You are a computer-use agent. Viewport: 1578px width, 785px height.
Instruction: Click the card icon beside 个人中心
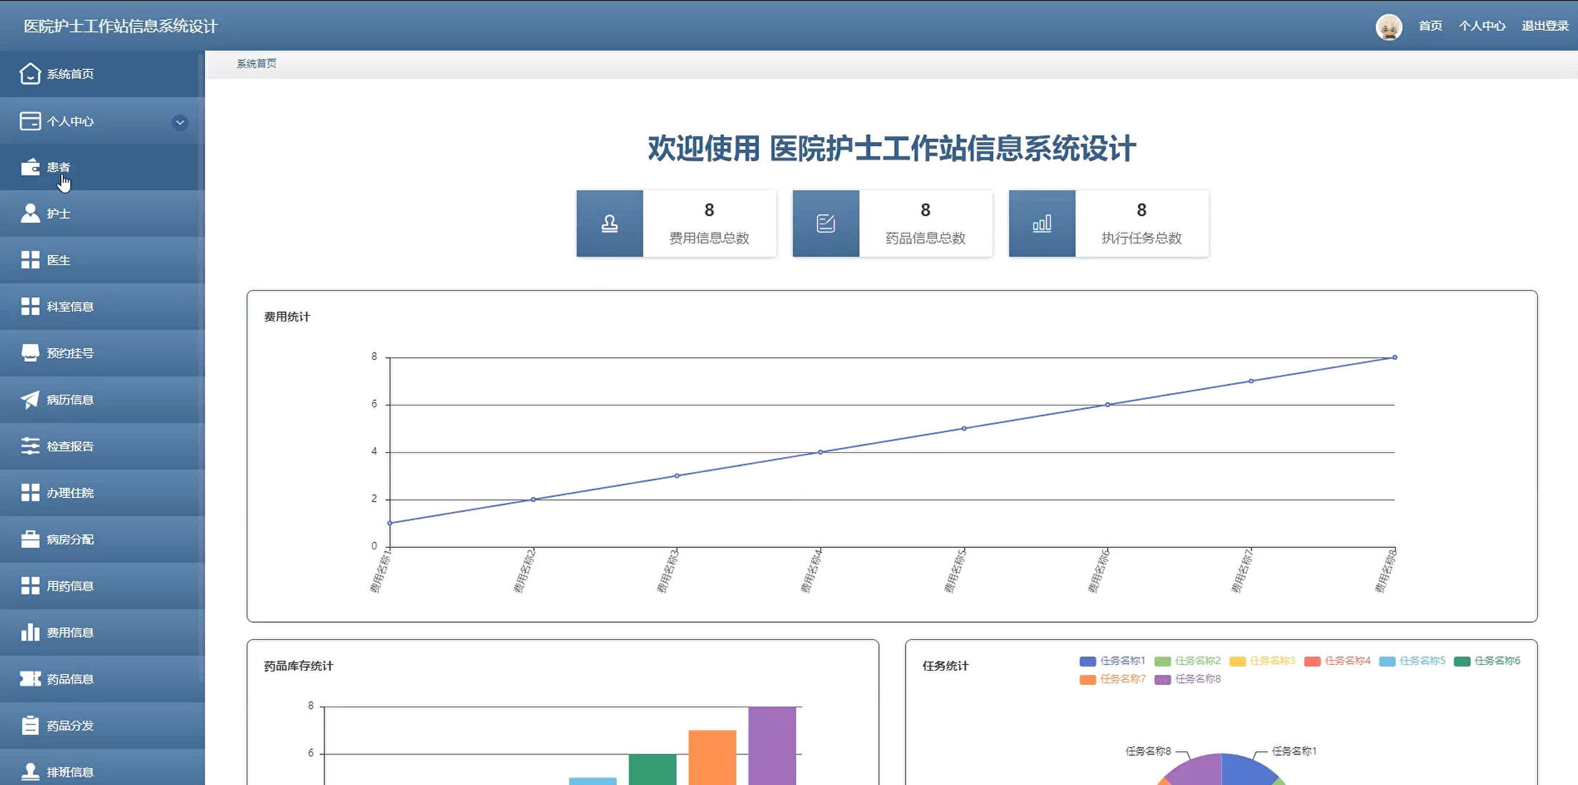30,121
